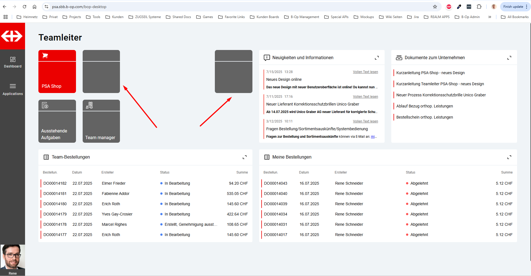This screenshot has width=531, height=276.
Task: Open the PSA Shop tile
Action: pos(57,72)
